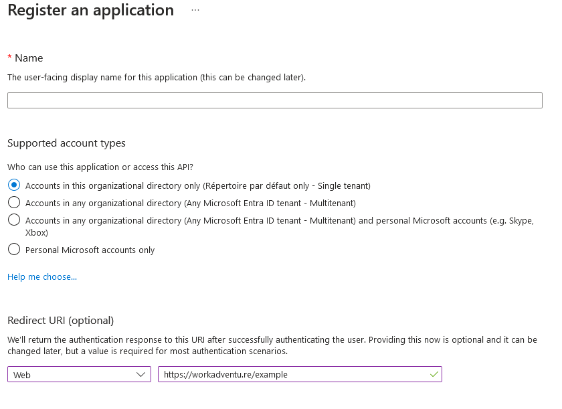This screenshot has width=562, height=409.
Task: Click inside the Name input field
Action: pyautogui.click(x=274, y=100)
